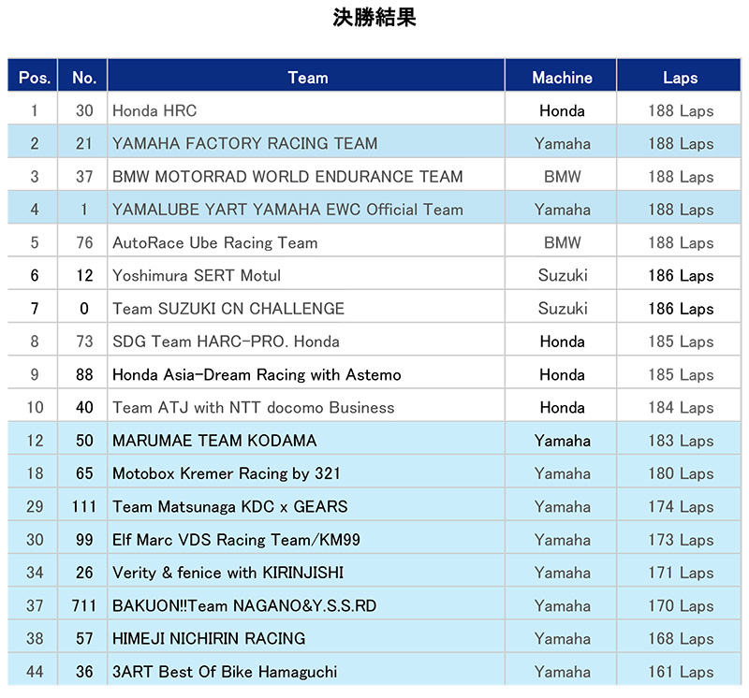This screenshot has height=698, width=749.
Task: Select the 決勝結果 title text
Action: click(374, 18)
